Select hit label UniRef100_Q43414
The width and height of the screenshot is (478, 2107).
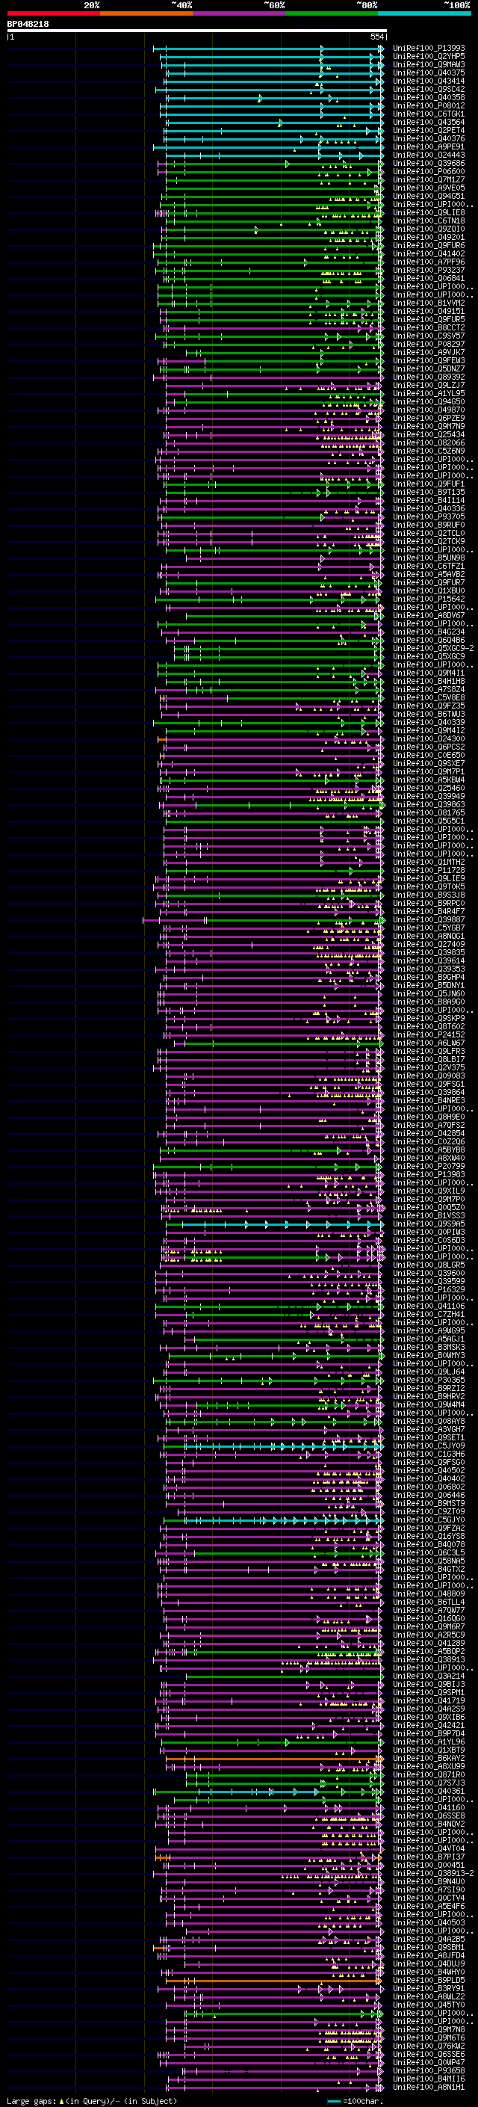(429, 81)
